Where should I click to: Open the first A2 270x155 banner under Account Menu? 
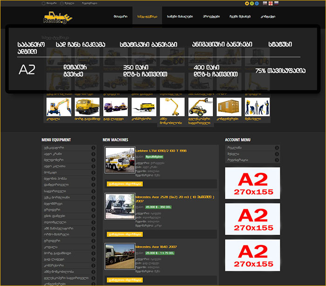pos(252,183)
